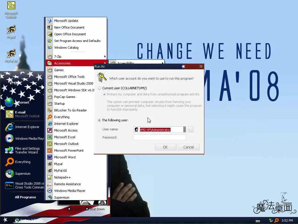
Task: Open the Accessibility submenu entry
Action: [137, 62]
